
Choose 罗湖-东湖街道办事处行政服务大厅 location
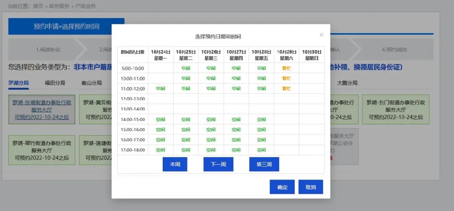42,110
